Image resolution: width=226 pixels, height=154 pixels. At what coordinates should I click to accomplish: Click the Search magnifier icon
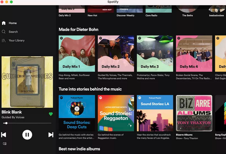click(3, 32)
